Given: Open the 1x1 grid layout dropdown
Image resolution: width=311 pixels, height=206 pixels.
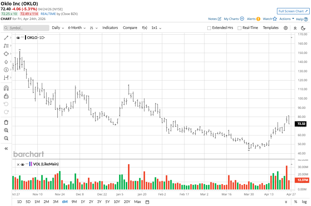Looking at the screenshot, I should pyautogui.click(x=156, y=28).
